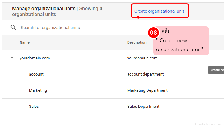The image size is (224, 127).
Task: Open the Create organizational unit link
Action: click(x=159, y=11)
